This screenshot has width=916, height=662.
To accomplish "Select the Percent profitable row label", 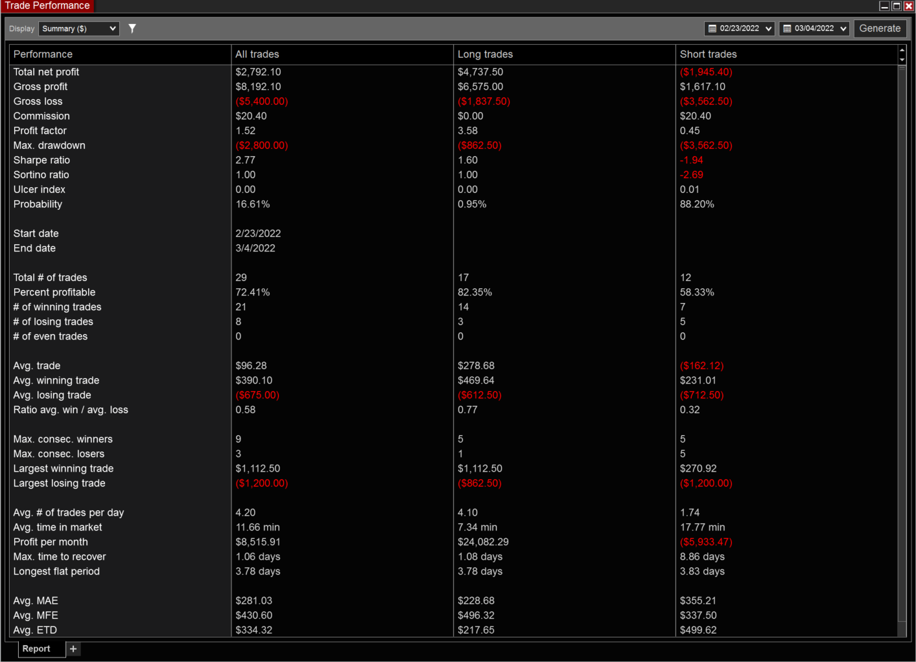I will 54,292.
